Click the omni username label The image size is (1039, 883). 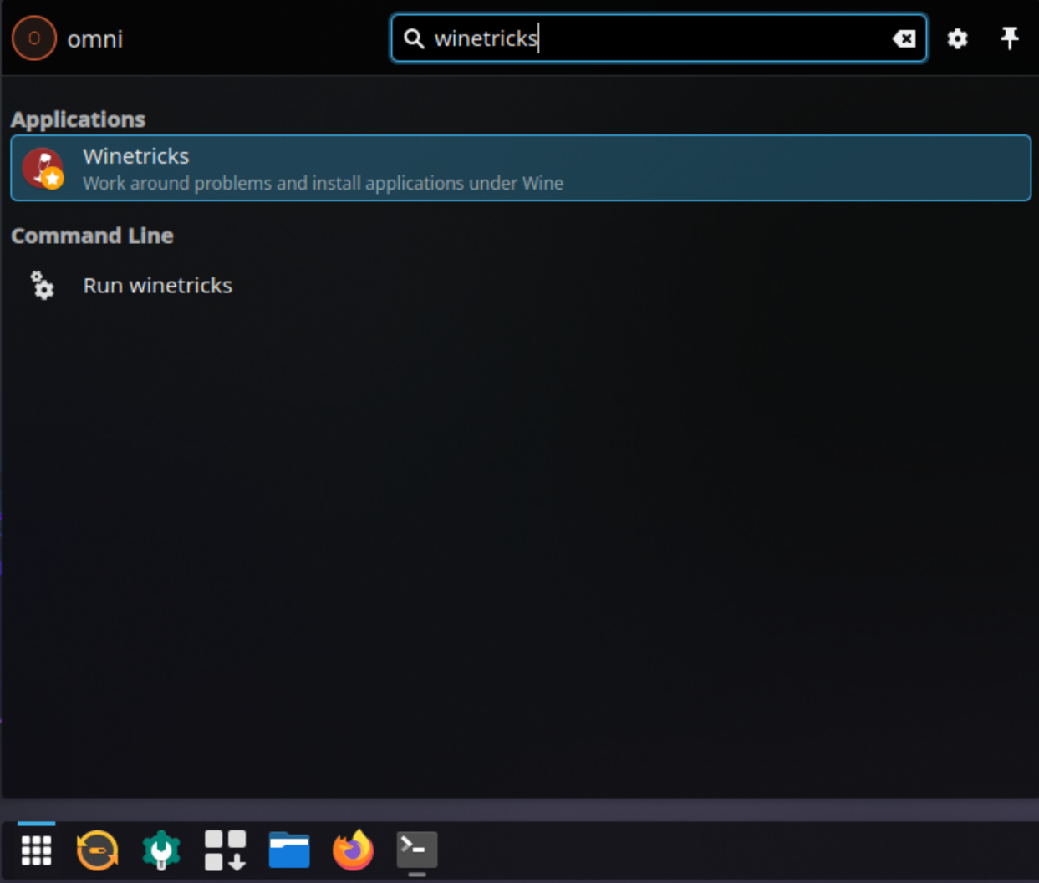click(94, 39)
